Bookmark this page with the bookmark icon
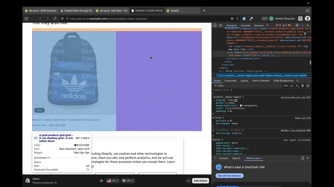 [237, 19]
